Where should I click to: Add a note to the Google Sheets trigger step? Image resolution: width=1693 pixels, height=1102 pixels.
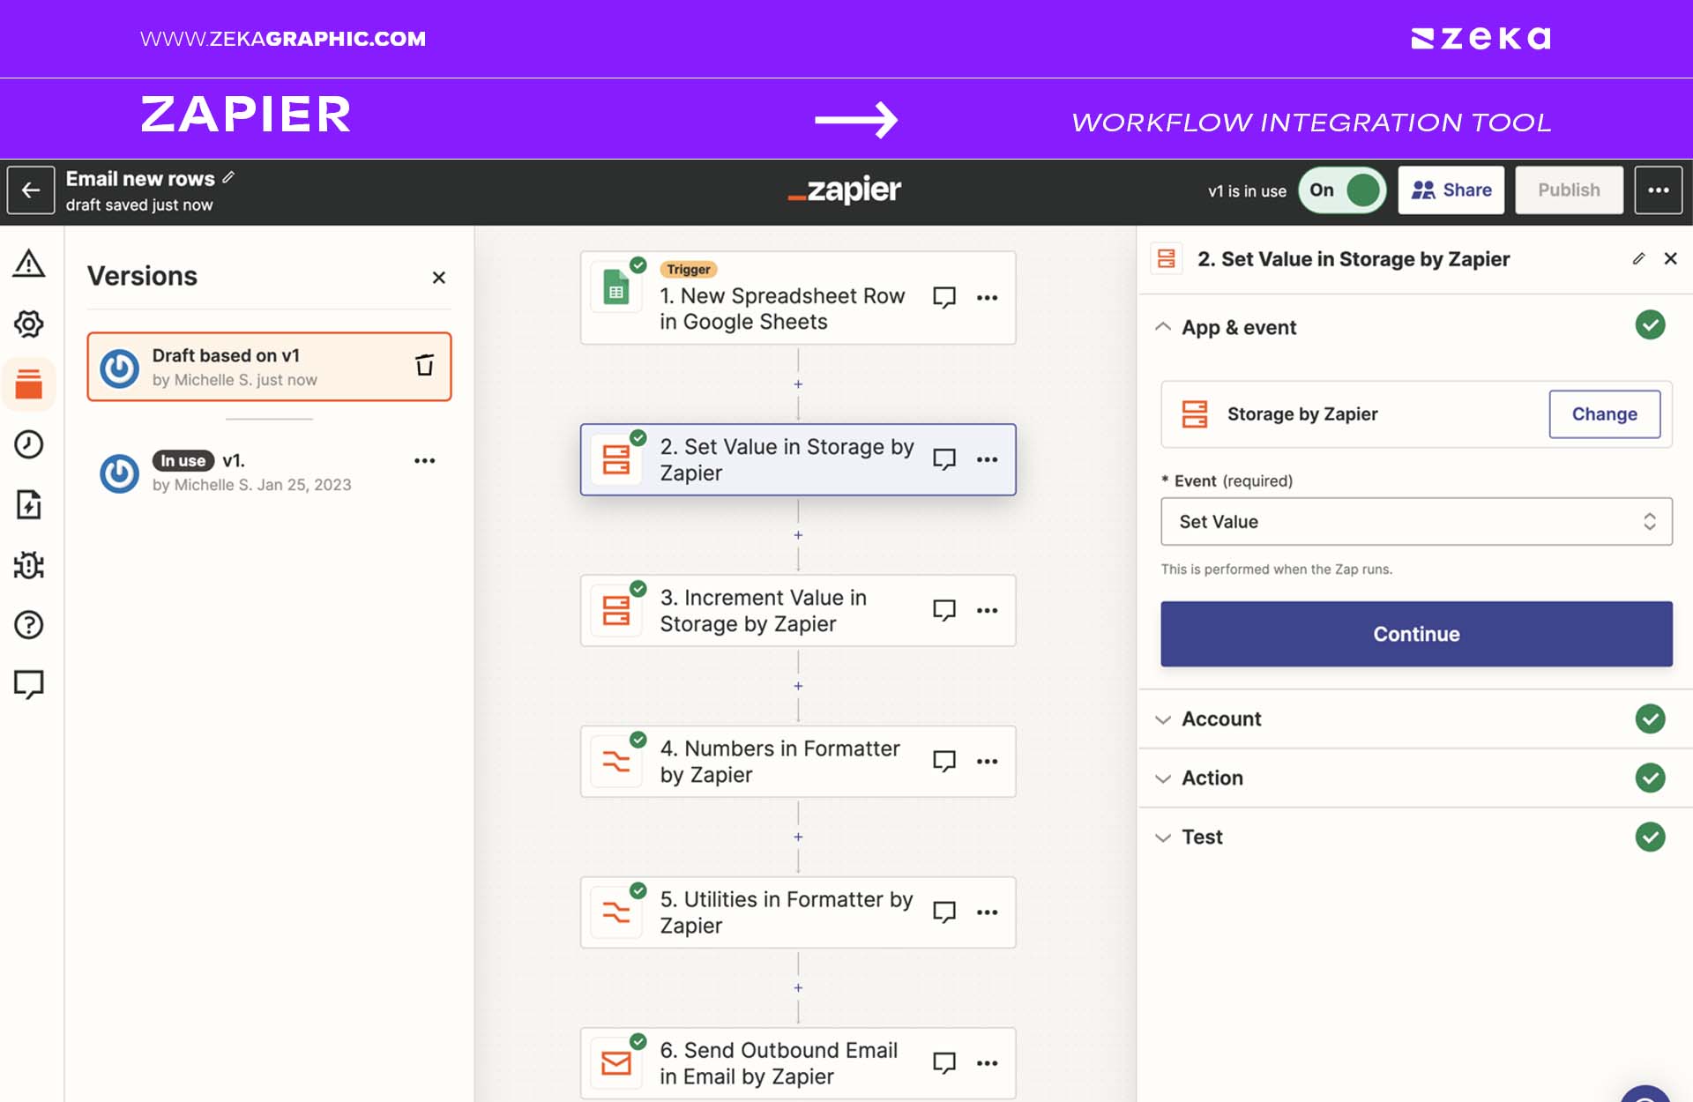943,297
